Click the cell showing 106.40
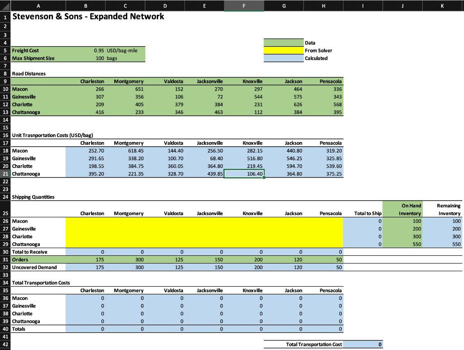464x350 pixels. coord(244,173)
